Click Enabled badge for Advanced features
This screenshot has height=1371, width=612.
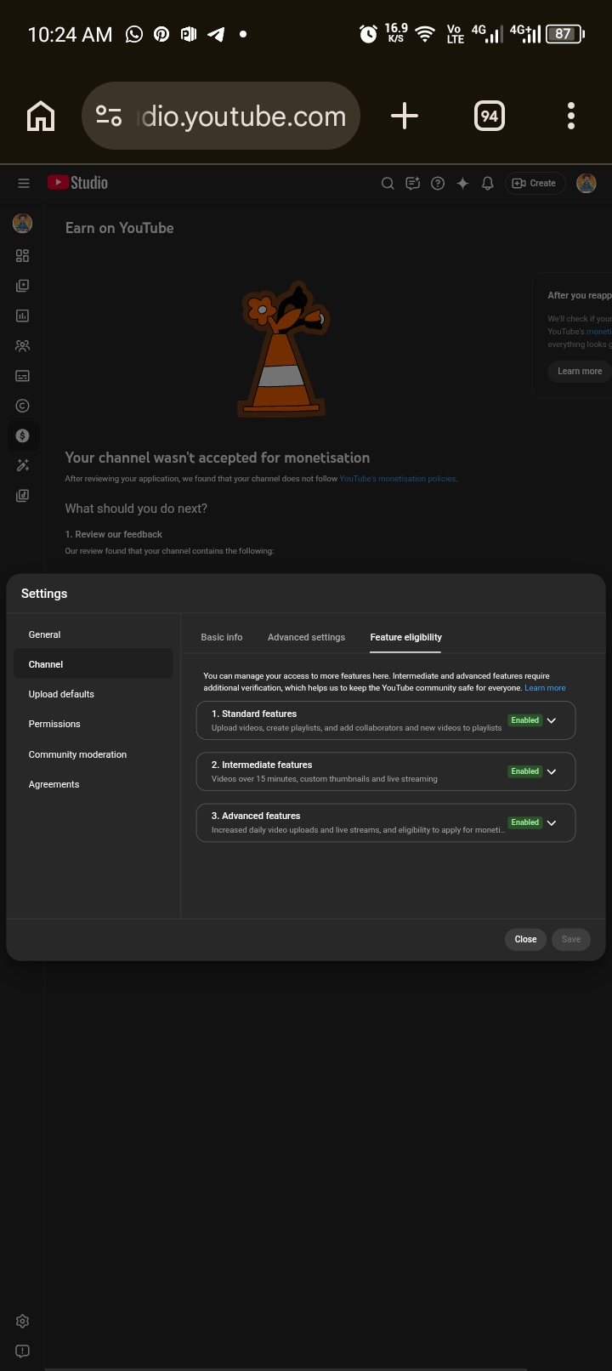pyautogui.click(x=524, y=822)
